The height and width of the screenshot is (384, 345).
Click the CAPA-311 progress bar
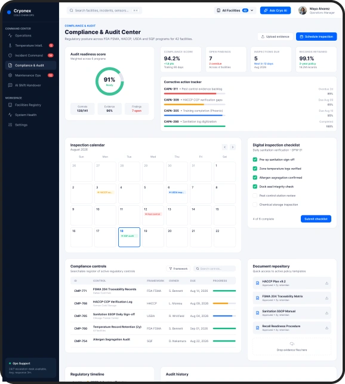pyautogui.click(x=195, y=93)
